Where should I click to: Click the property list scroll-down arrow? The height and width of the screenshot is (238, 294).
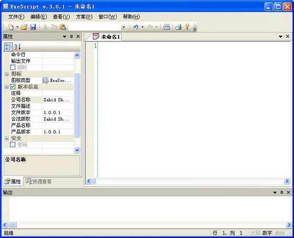(x=77, y=150)
